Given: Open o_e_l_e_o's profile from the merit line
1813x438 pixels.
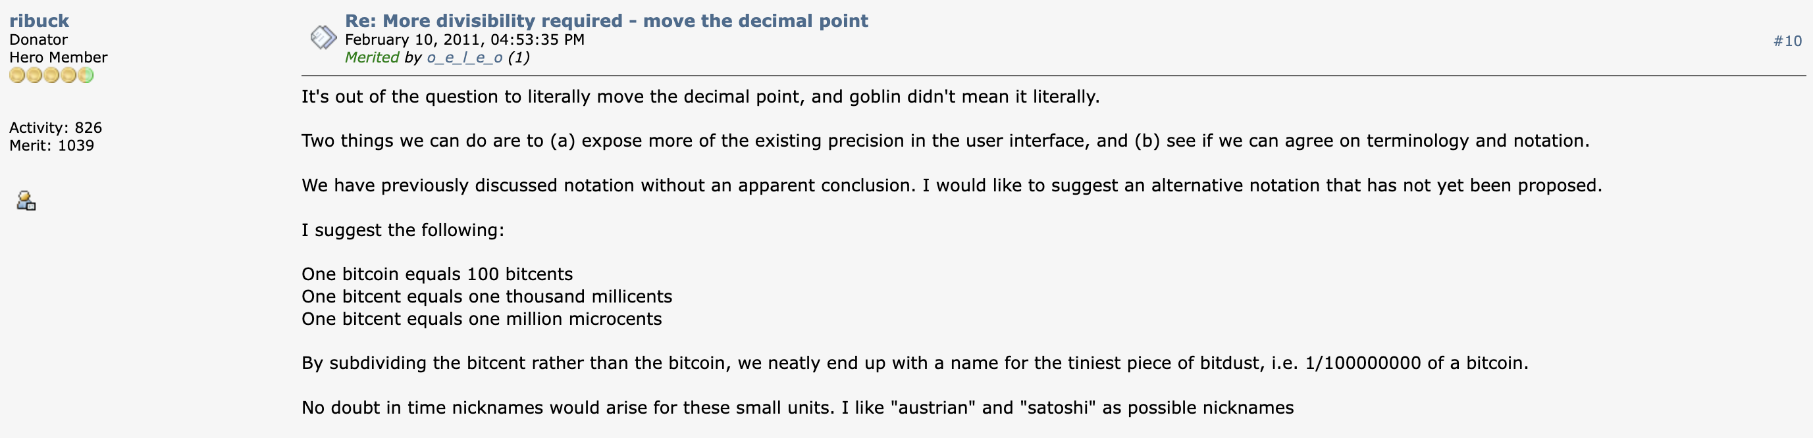Looking at the screenshot, I should (x=464, y=58).
